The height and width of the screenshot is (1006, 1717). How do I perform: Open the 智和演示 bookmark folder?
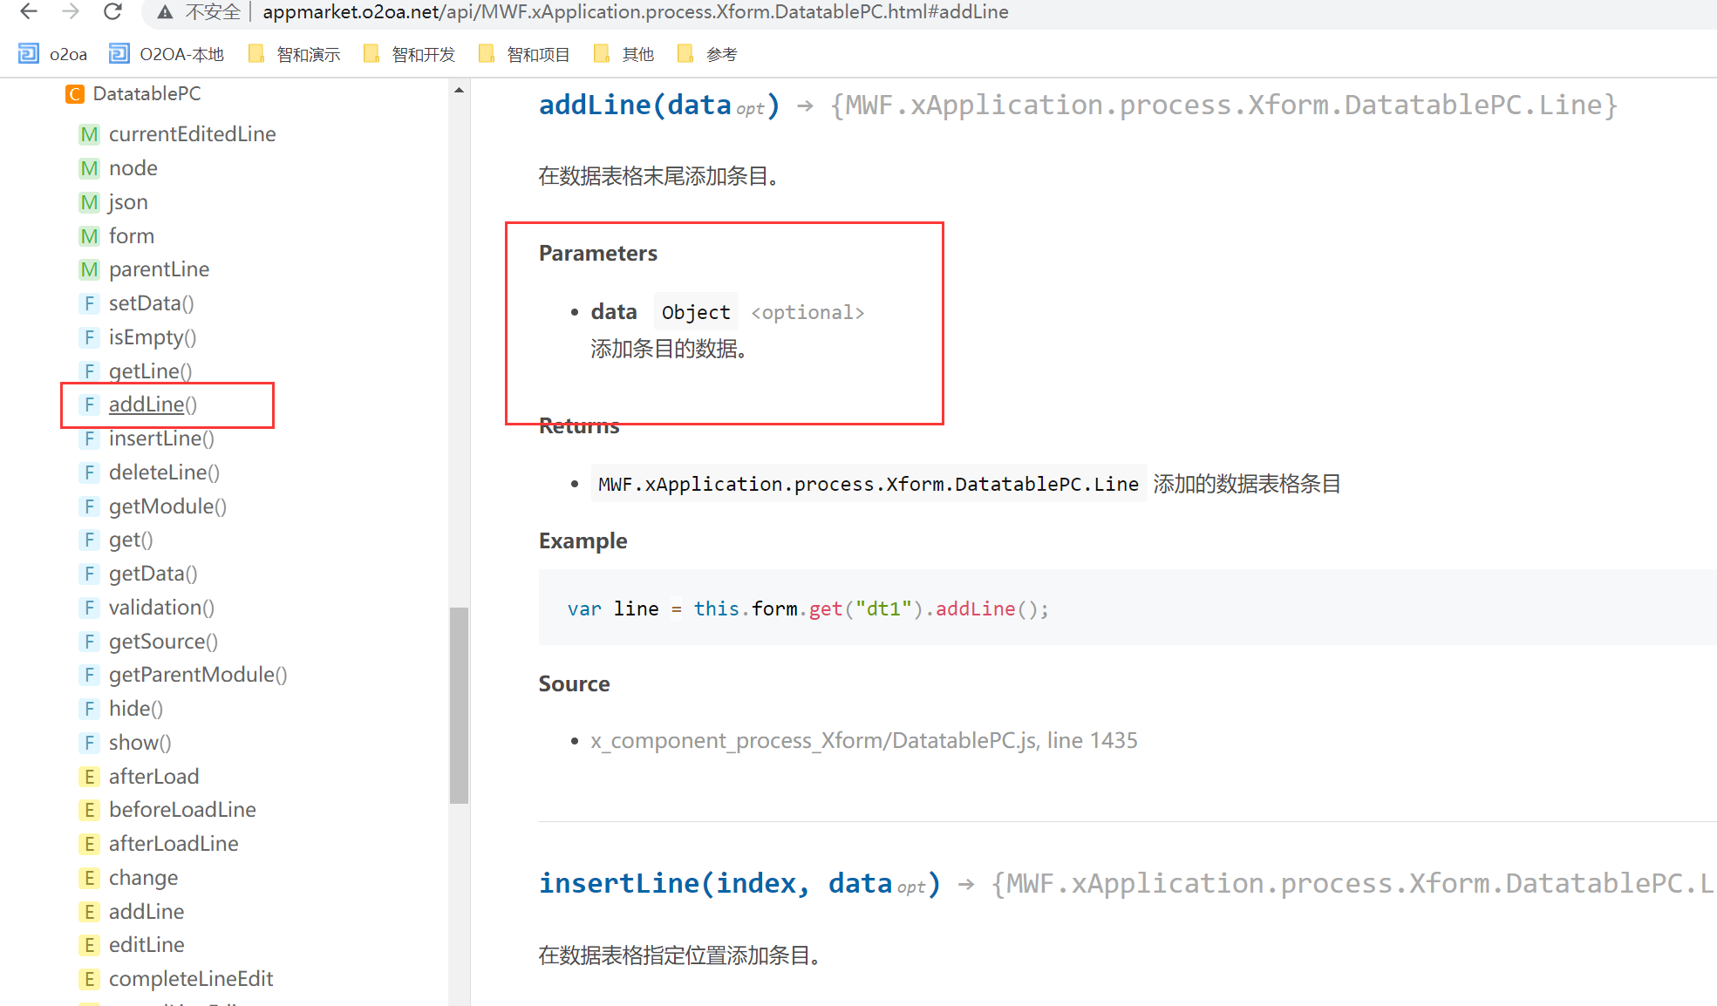click(x=295, y=54)
